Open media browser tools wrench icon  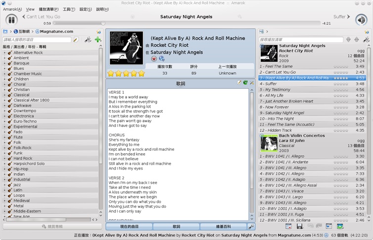click(x=88, y=40)
